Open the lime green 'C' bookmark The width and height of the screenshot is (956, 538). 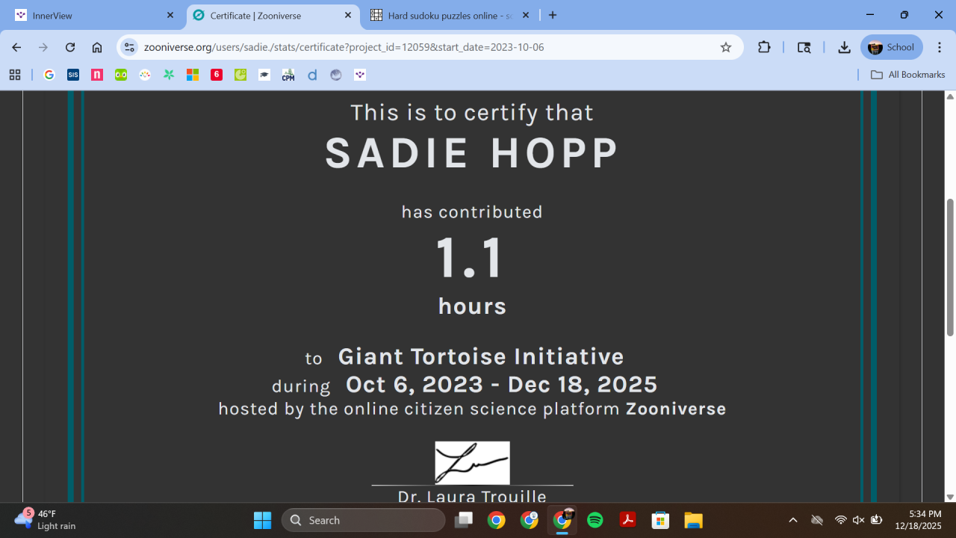240,75
